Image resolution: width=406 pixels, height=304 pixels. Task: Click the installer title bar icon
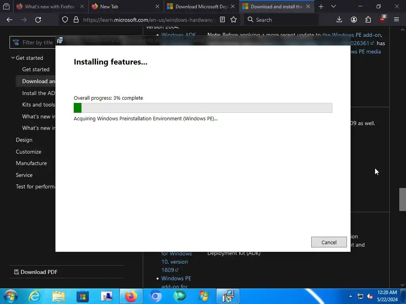pyautogui.click(x=60, y=40)
